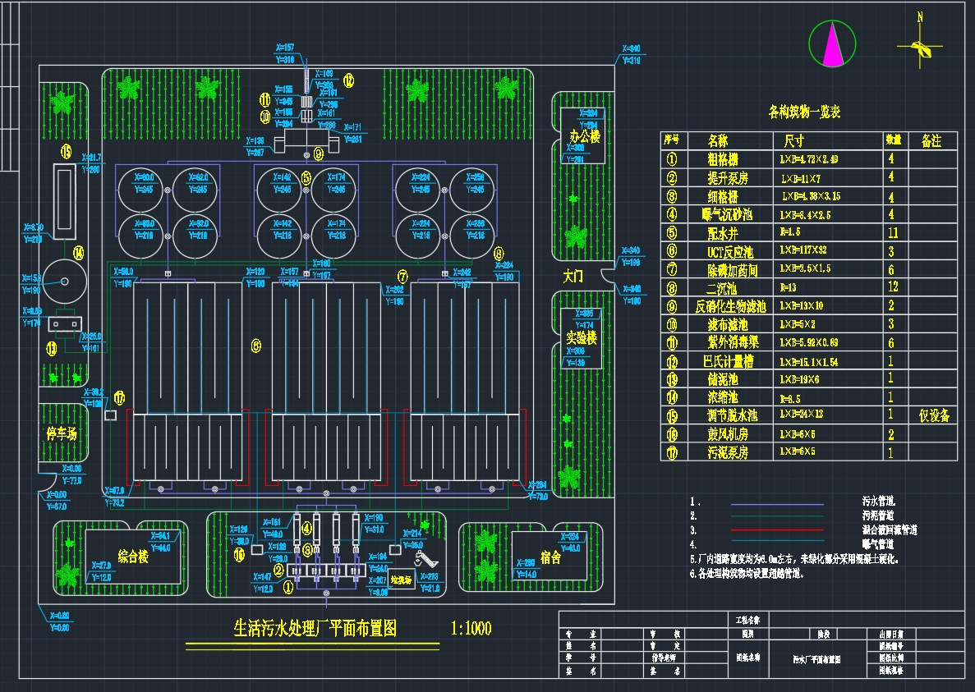The height and width of the screenshot is (692, 975).
Task: Click the L×B=117×32 dimension cell
Action: 803,250
